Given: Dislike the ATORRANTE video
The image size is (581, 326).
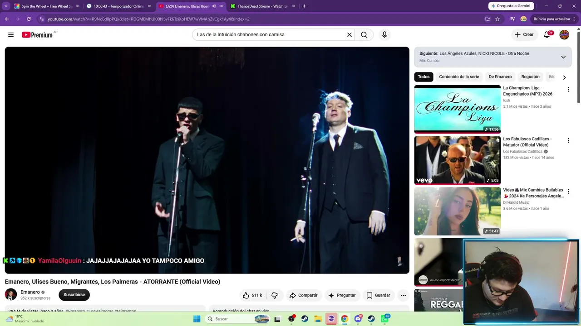Looking at the screenshot, I should click(275, 295).
